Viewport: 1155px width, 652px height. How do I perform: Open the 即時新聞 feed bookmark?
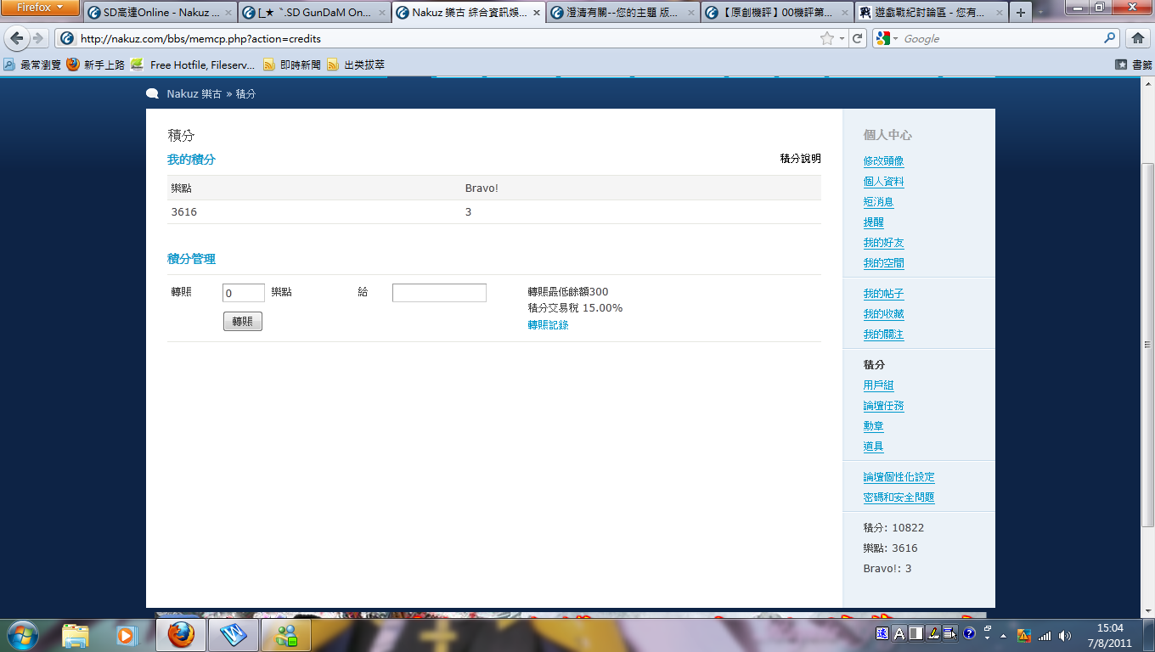click(x=292, y=65)
